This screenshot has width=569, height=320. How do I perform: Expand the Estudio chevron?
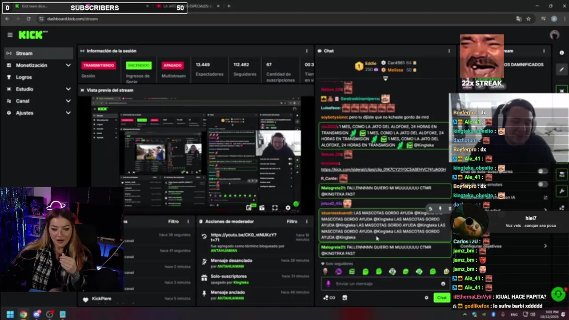[68, 89]
